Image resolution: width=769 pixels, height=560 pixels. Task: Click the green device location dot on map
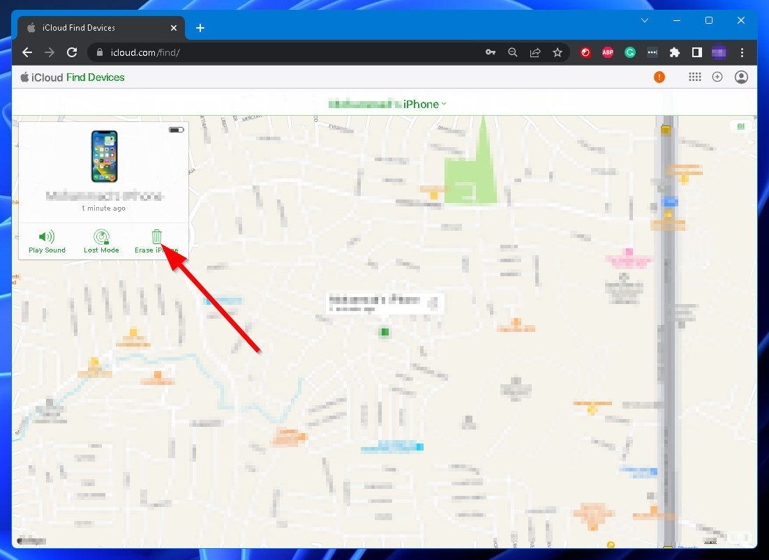click(385, 332)
